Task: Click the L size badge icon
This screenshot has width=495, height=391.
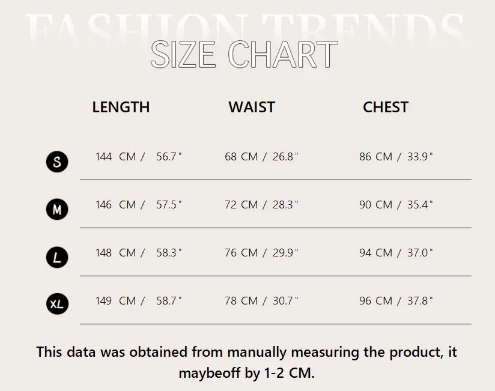Action: (x=57, y=258)
